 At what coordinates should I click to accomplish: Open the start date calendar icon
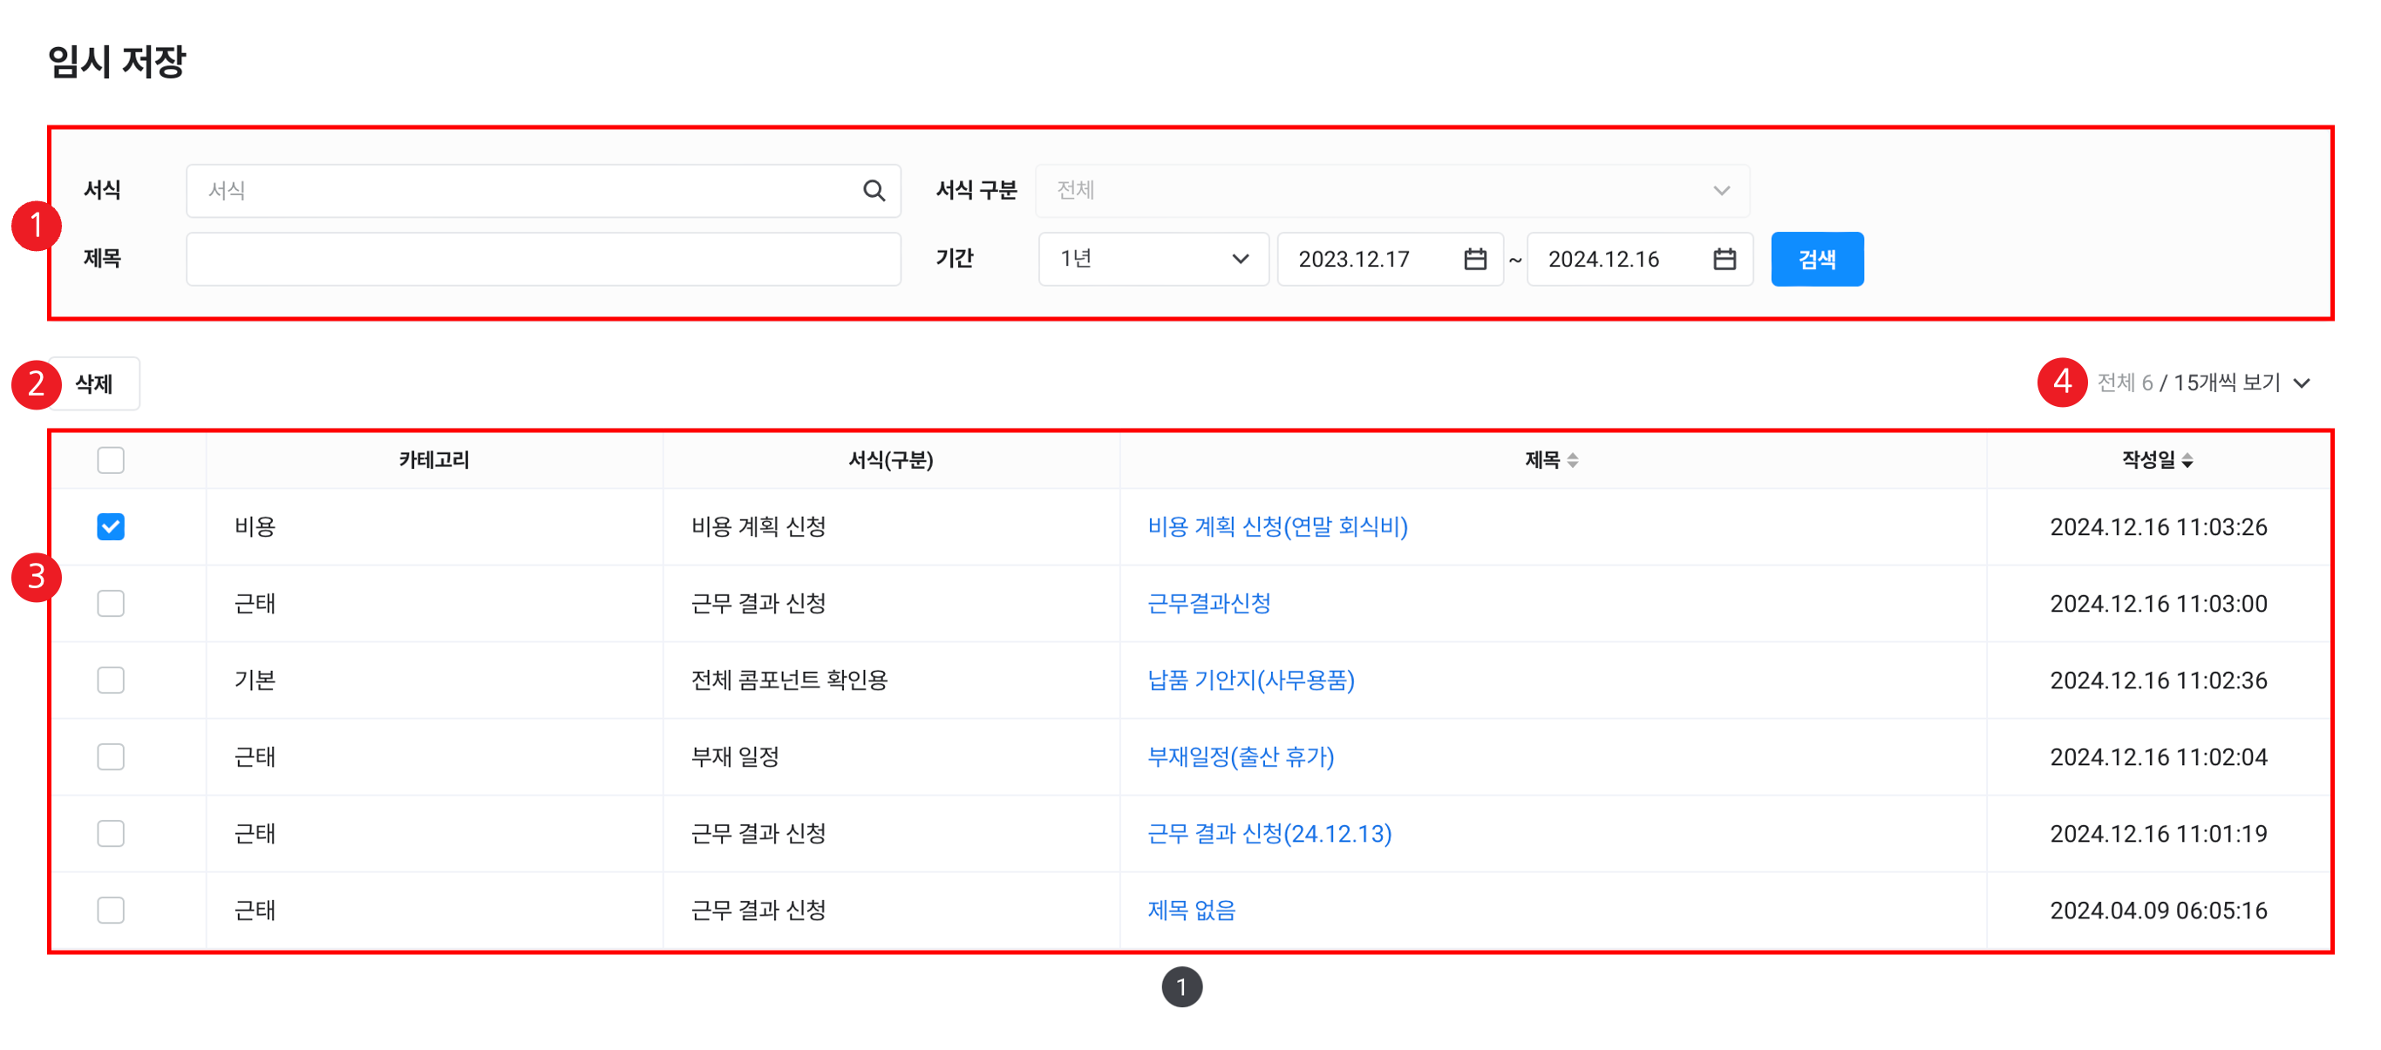point(1475,259)
